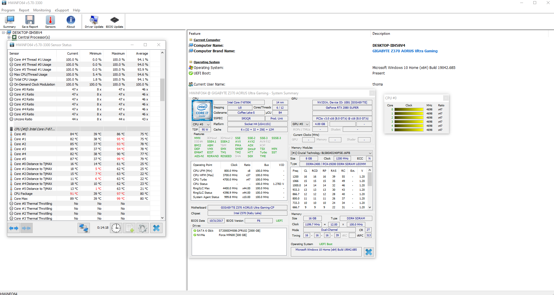Expand the Central Processor(s) tree node
The height and width of the screenshot is (295, 554).
pos(9,37)
